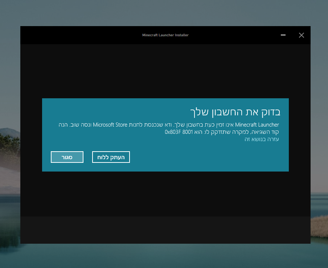Click the סגור (Close) button
Image resolution: width=328 pixels, height=268 pixels.
coord(67,157)
